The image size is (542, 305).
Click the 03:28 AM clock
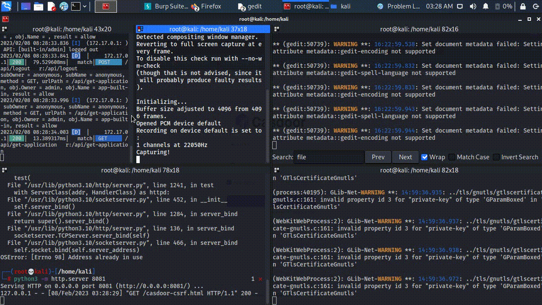tap(439, 6)
